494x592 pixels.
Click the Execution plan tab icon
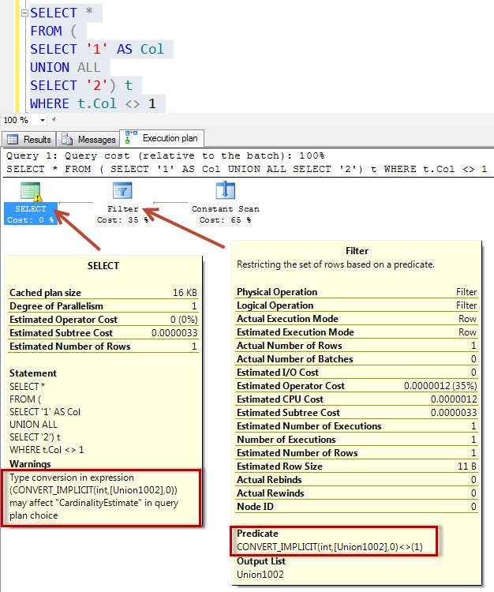(130, 137)
